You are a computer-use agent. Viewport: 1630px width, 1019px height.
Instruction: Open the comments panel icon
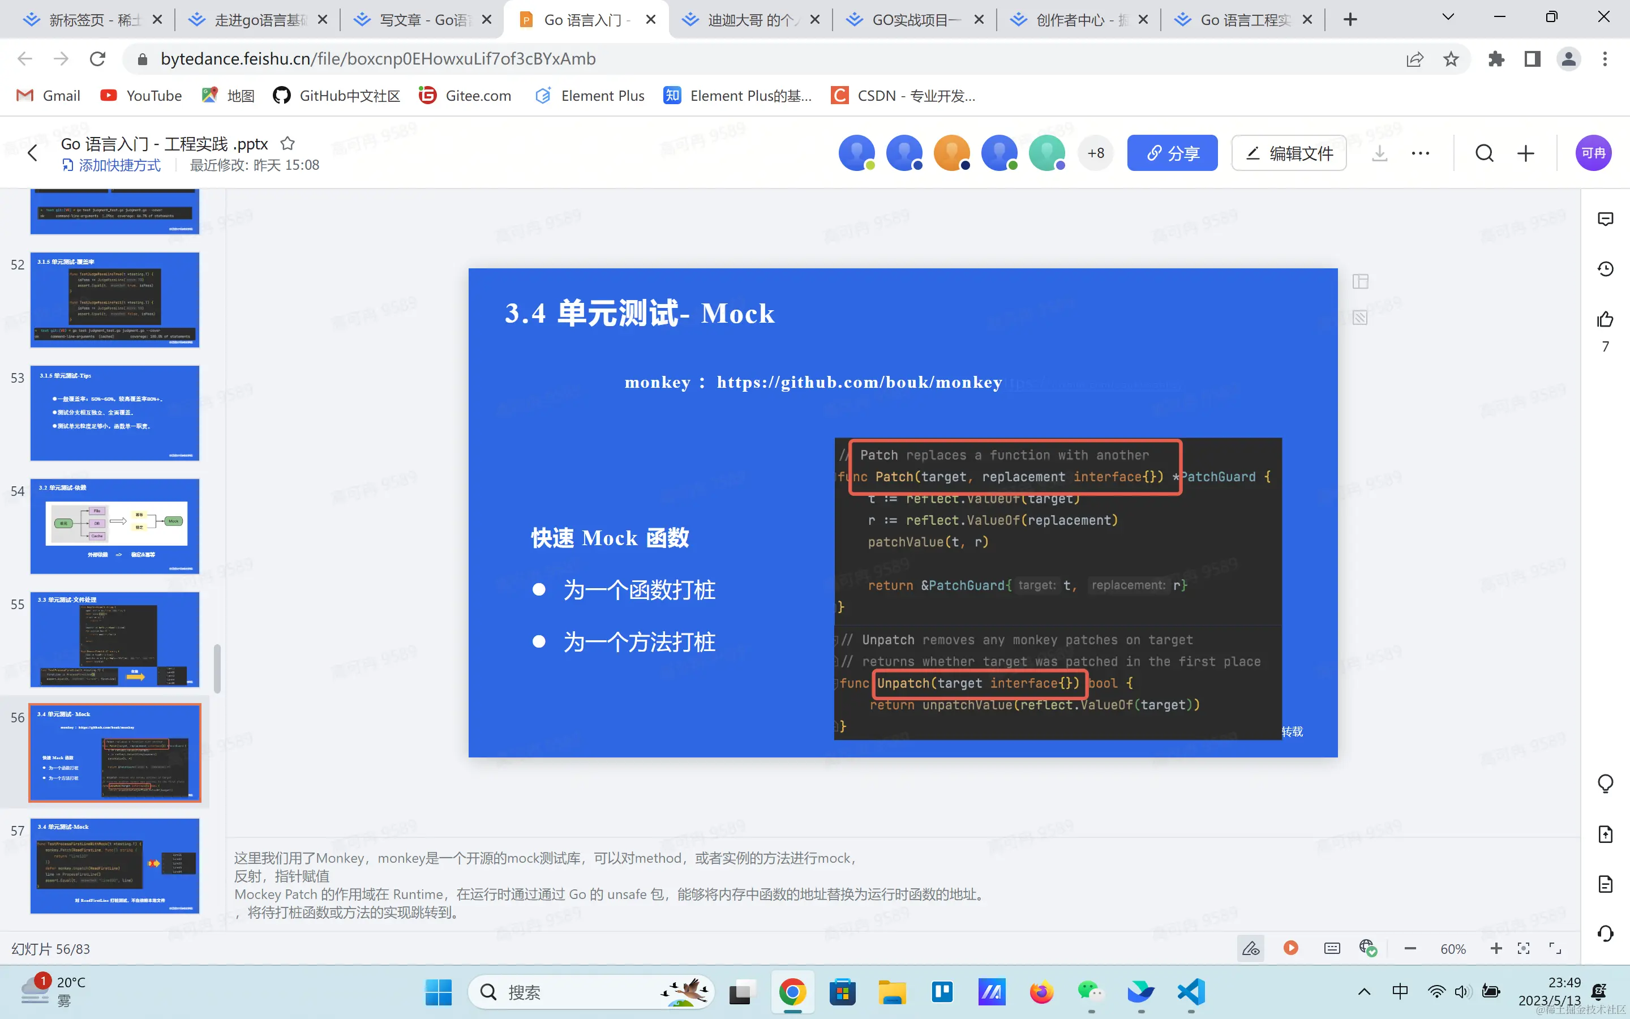pos(1605,219)
